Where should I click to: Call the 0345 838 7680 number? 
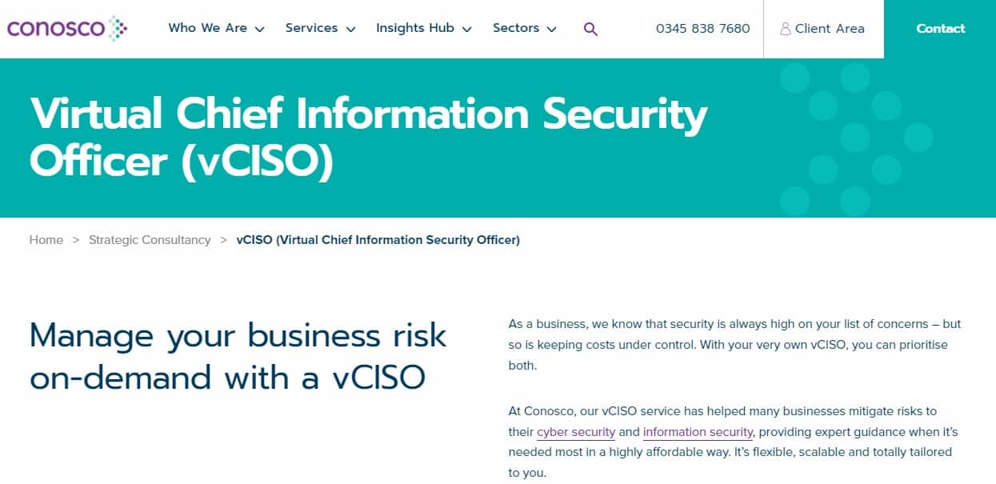(702, 29)
